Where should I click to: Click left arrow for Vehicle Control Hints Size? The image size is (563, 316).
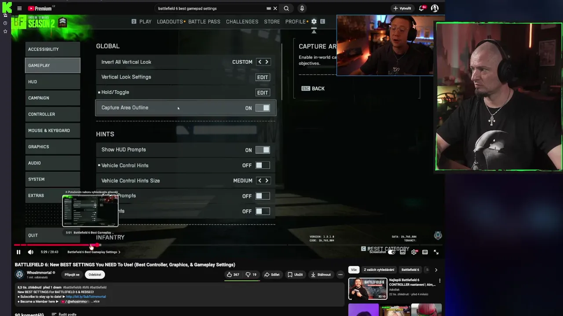click(x=260, y=180)
